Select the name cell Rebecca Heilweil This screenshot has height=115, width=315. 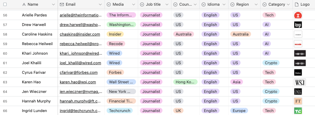pos(37,44)
